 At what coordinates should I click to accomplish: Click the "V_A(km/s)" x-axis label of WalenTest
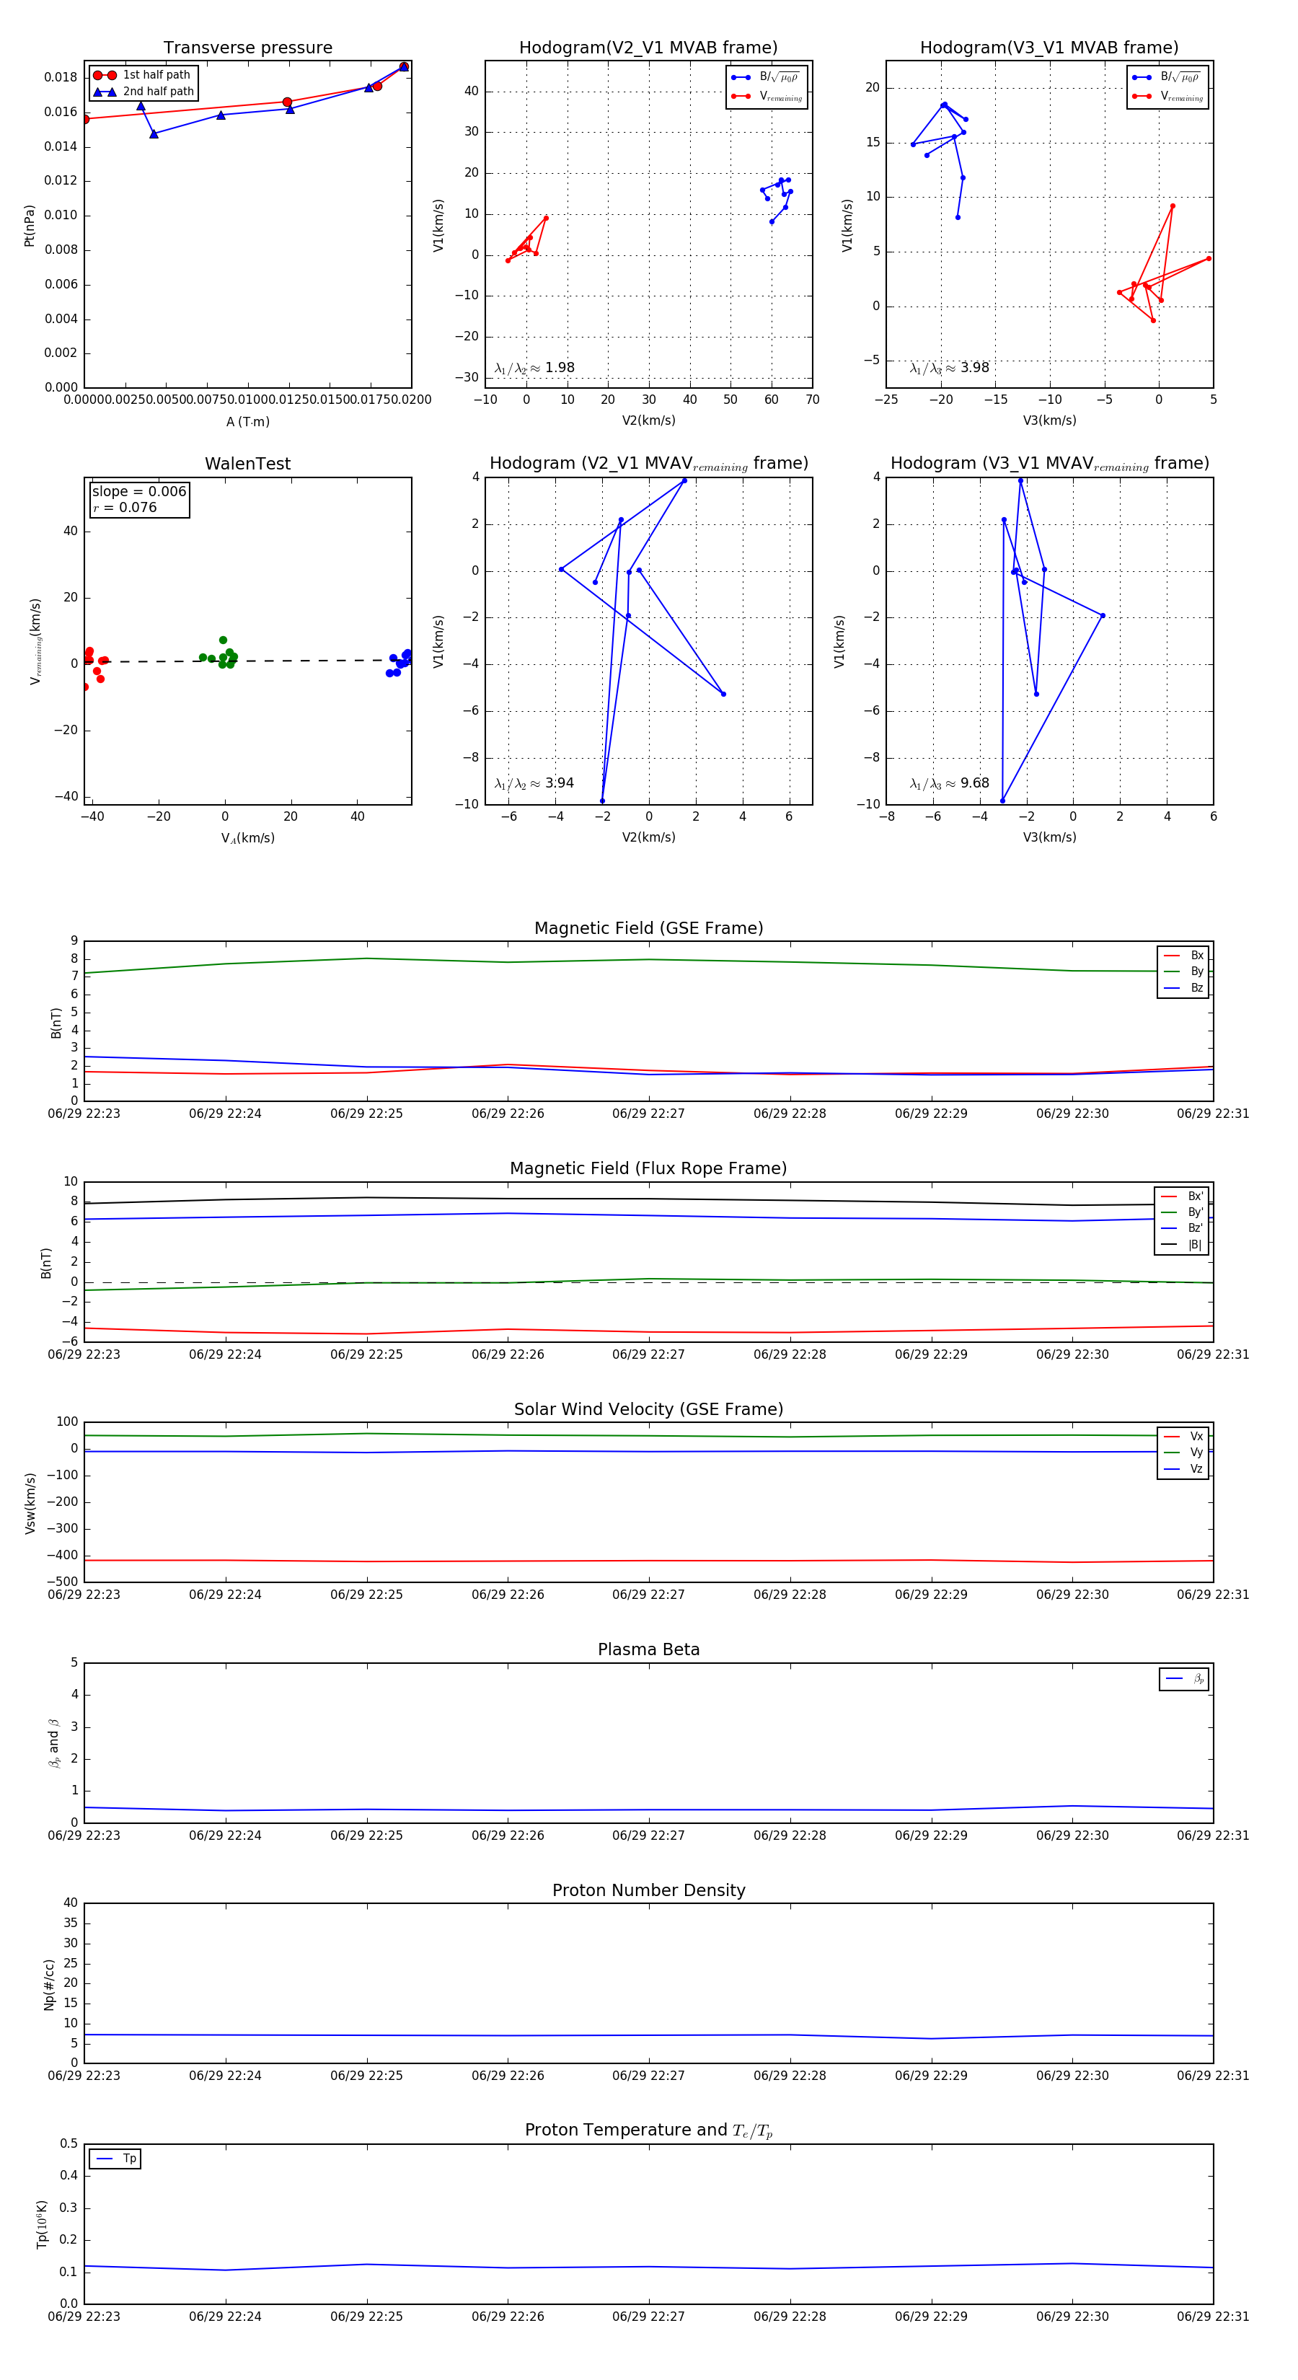point(247,838)
